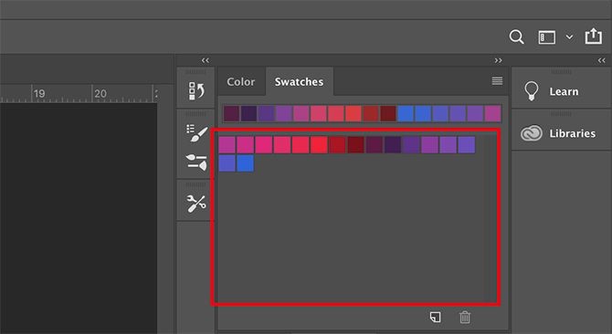
Task: Open the History panel icon
Action: (x=196, y=91)
